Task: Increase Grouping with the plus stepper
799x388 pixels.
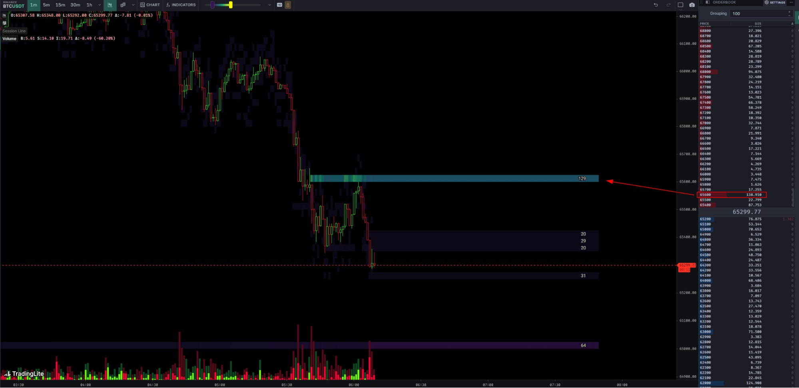Action: pos(789,12)
